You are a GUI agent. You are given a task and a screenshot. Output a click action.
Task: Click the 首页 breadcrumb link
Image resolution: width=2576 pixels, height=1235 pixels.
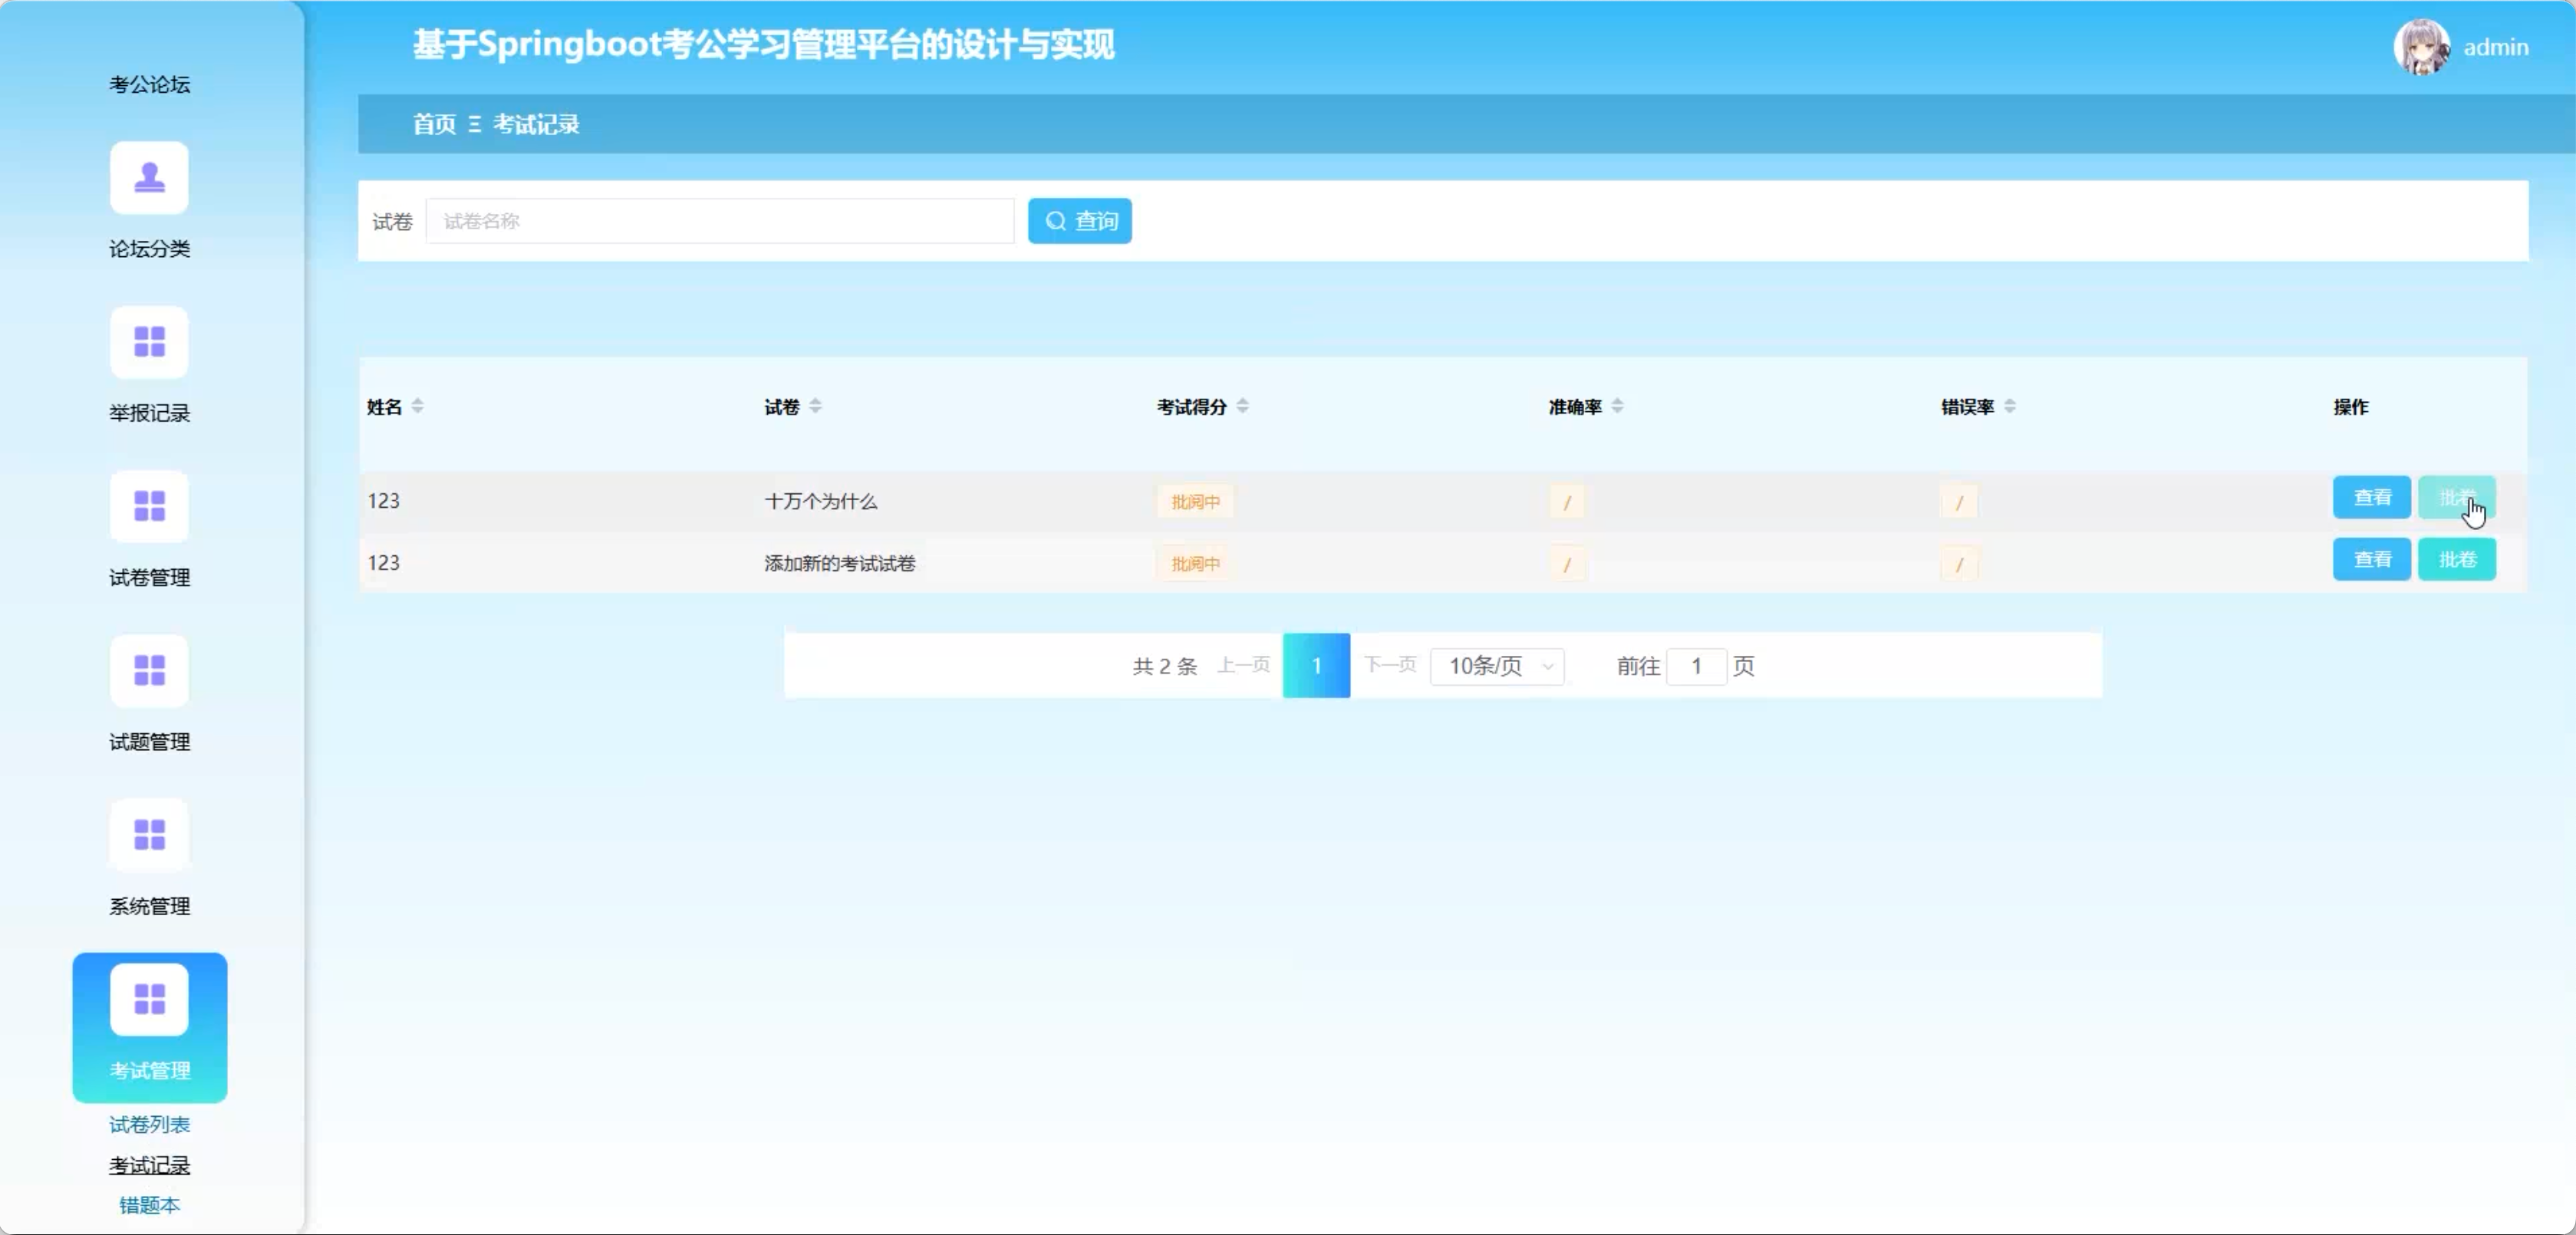434,124
